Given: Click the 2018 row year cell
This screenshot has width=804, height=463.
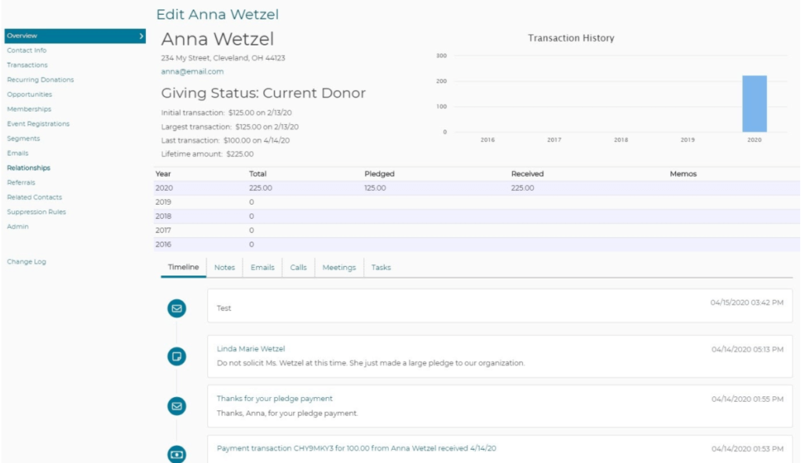Looking at the screenshot, I should point(163,217).
